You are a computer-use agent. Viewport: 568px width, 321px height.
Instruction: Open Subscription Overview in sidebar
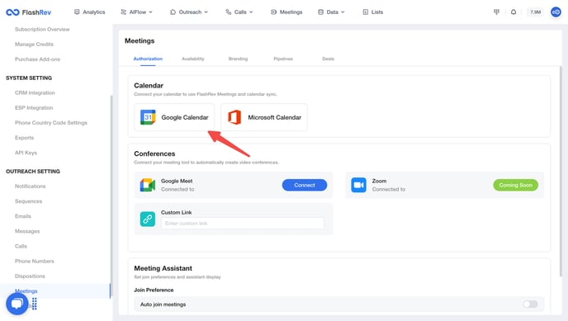pos(42,30)
